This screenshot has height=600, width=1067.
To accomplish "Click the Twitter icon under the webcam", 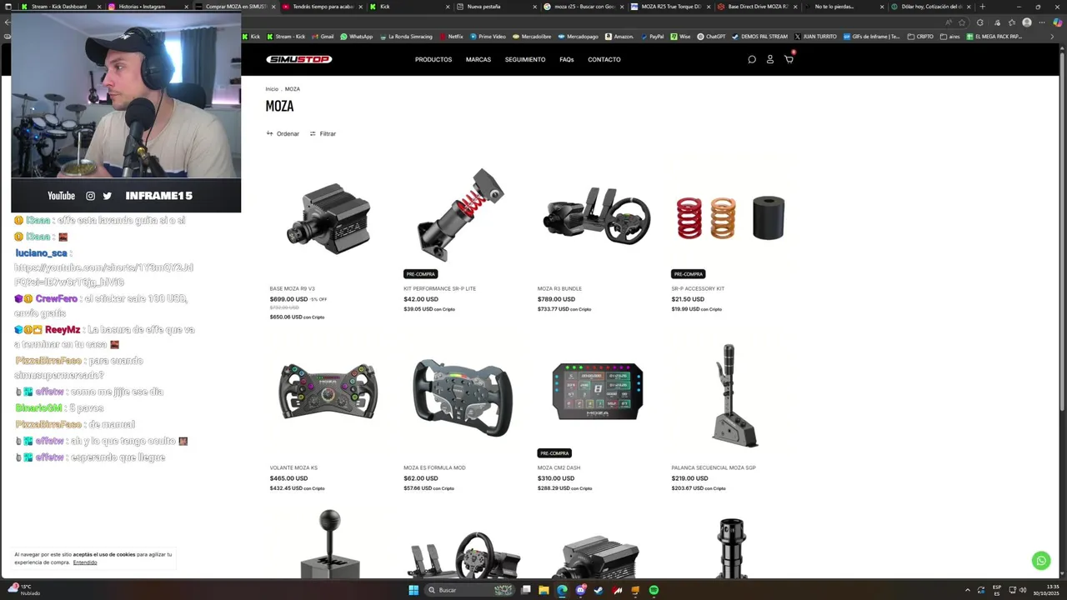I will pos(107,196).
